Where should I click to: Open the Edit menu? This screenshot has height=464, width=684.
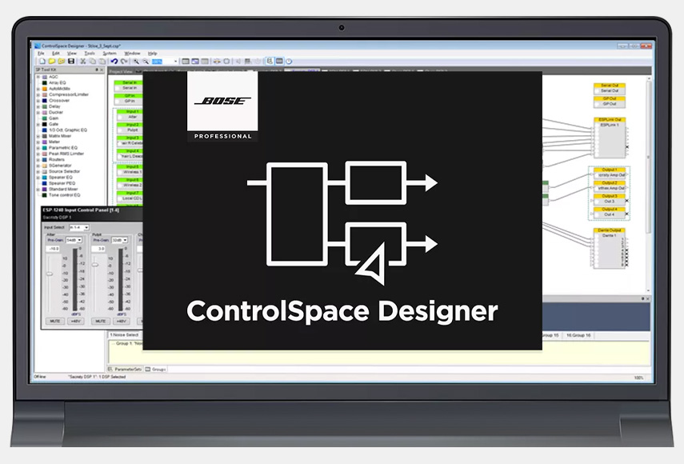pyautogui.click(x=56, y=54)
